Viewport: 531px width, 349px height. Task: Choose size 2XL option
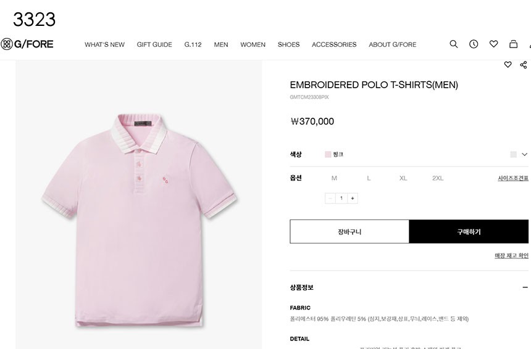(438, 178)
